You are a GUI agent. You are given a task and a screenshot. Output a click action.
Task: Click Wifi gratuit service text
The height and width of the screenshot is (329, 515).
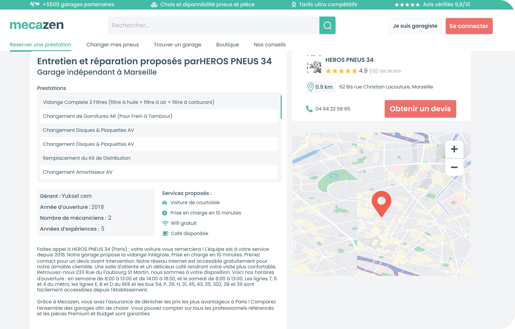[183, 223]
